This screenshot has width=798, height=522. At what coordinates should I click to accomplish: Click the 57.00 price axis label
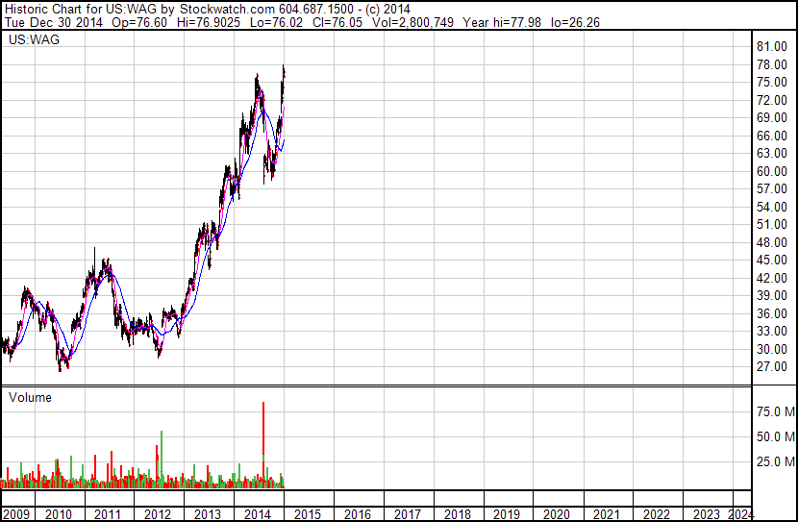(x=772, y=188)
